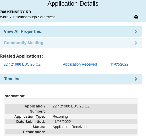Click the blue Application Received status link

pos(80,64)
